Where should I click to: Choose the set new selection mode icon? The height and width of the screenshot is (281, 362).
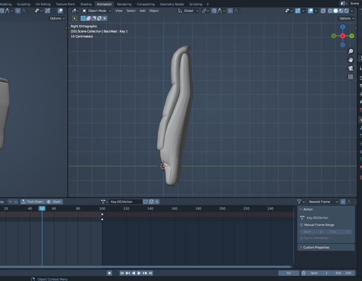coord(83,18)
